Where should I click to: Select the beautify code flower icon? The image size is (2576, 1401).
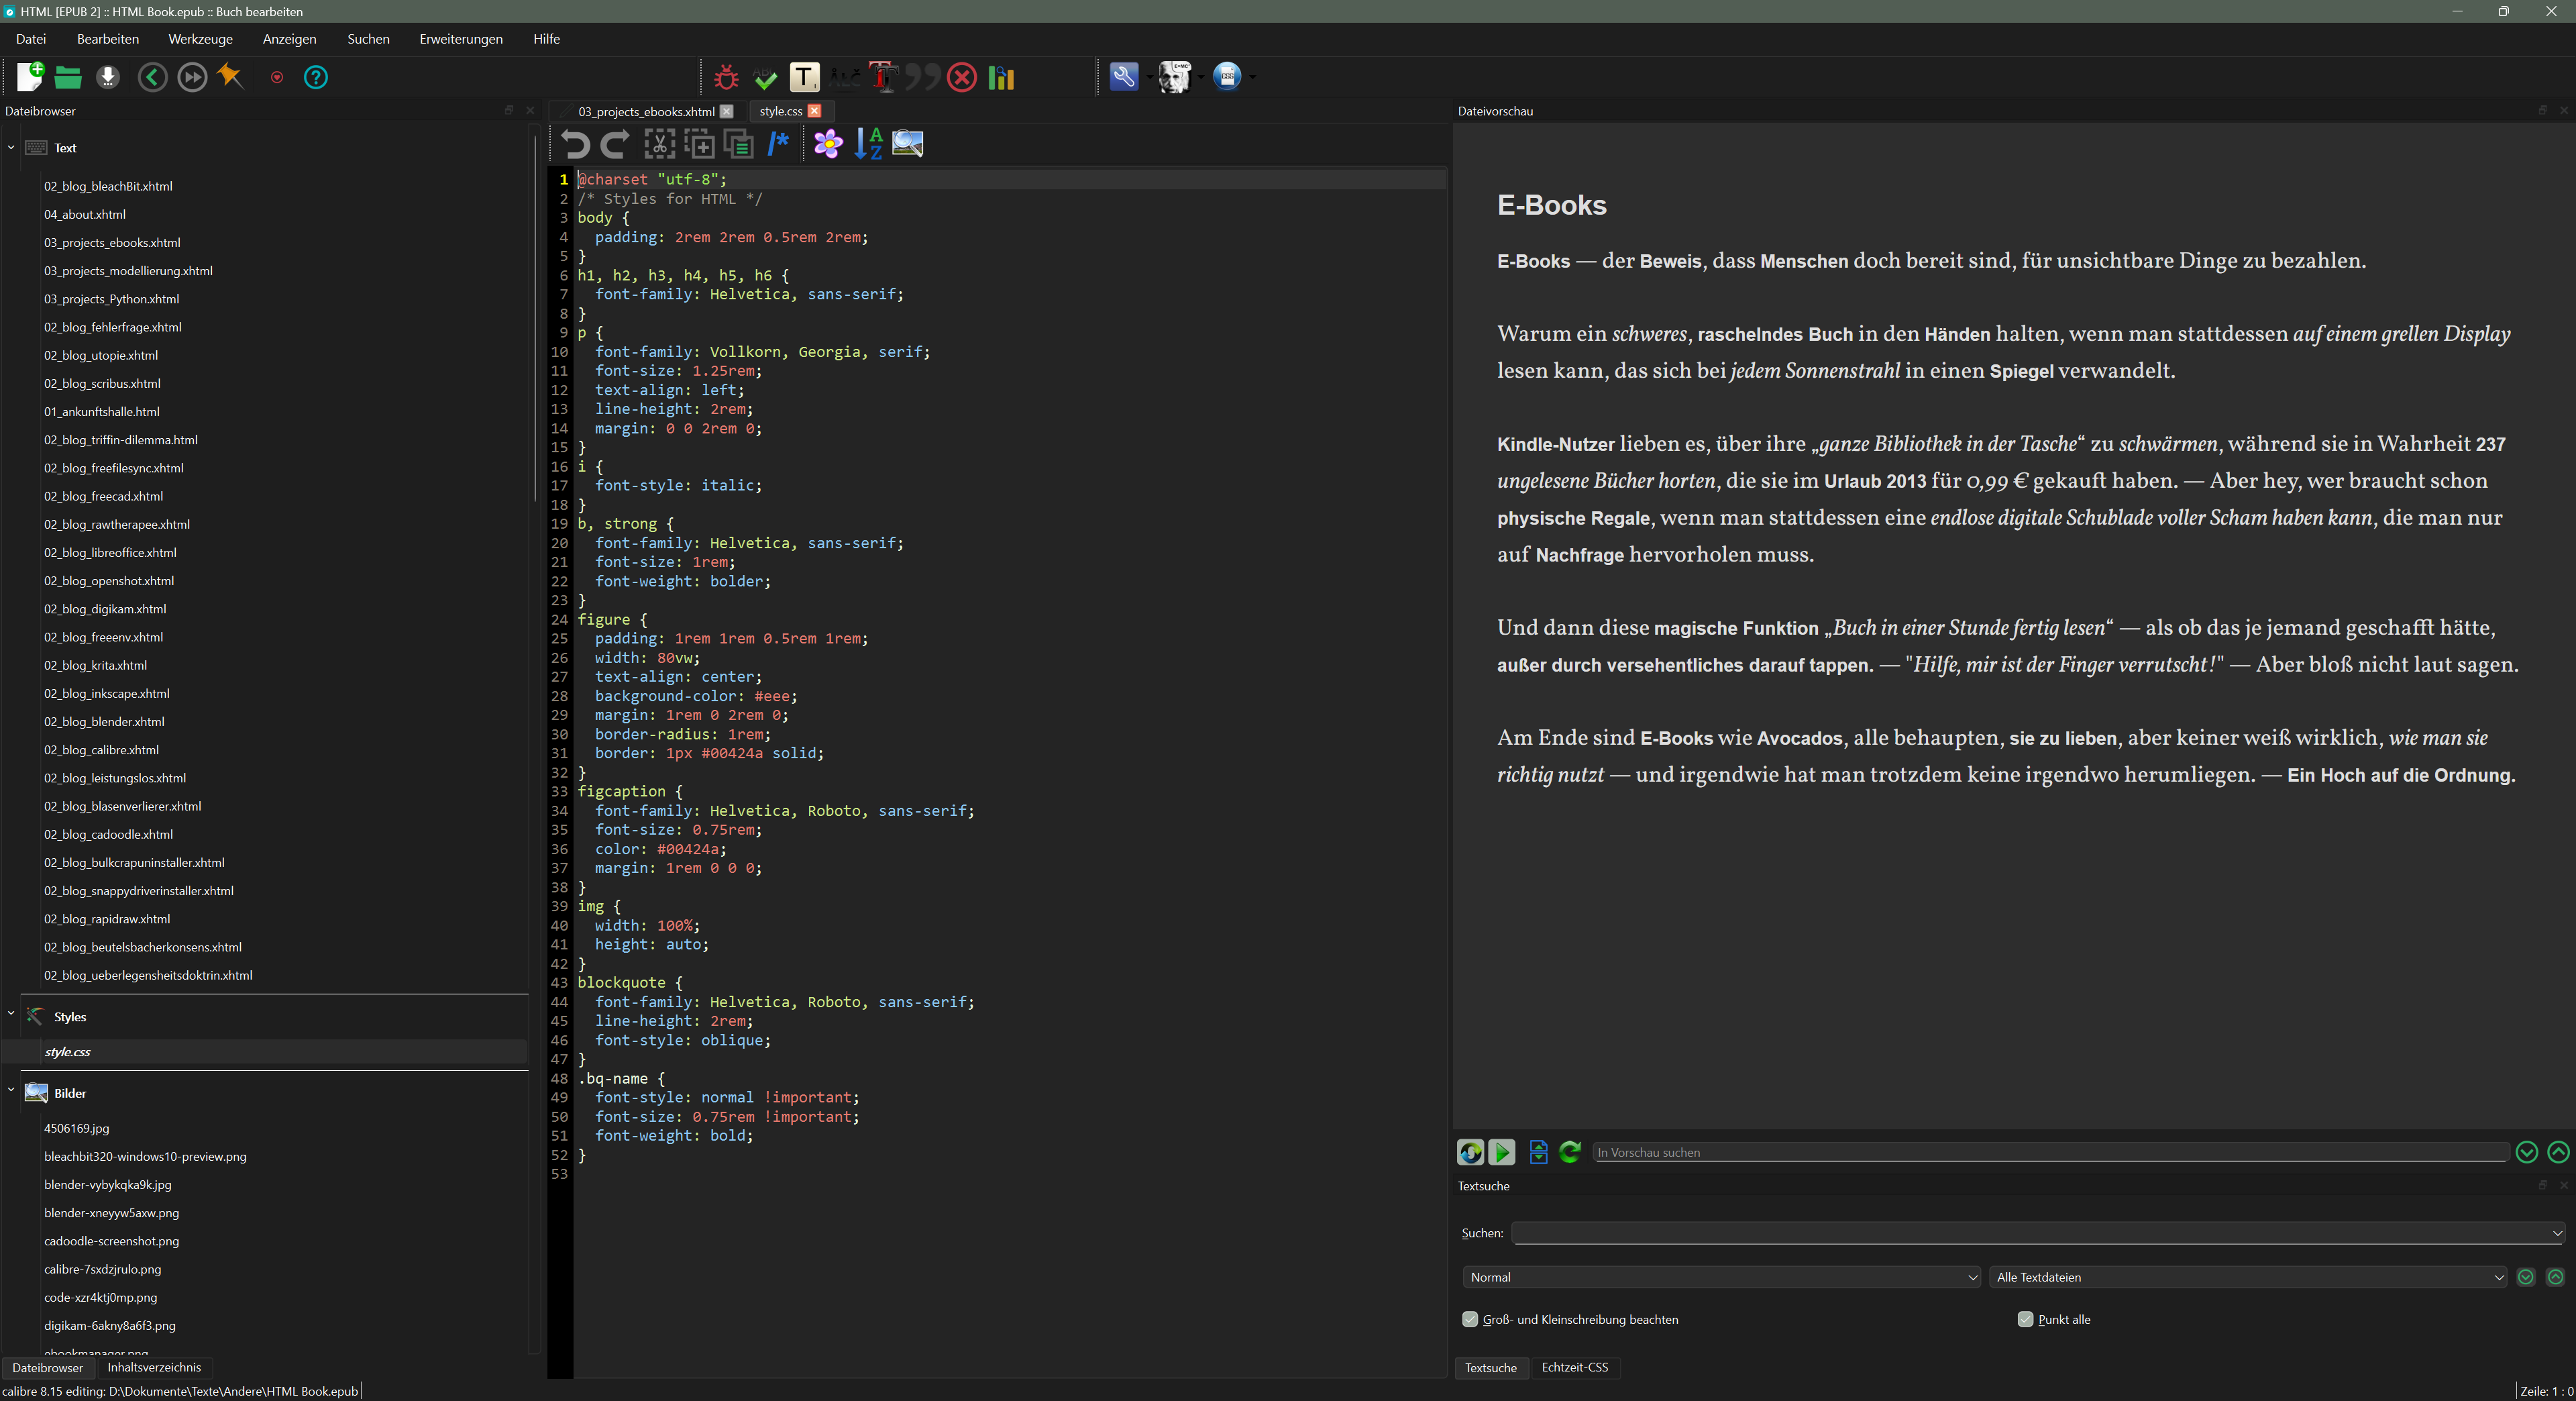828,144
